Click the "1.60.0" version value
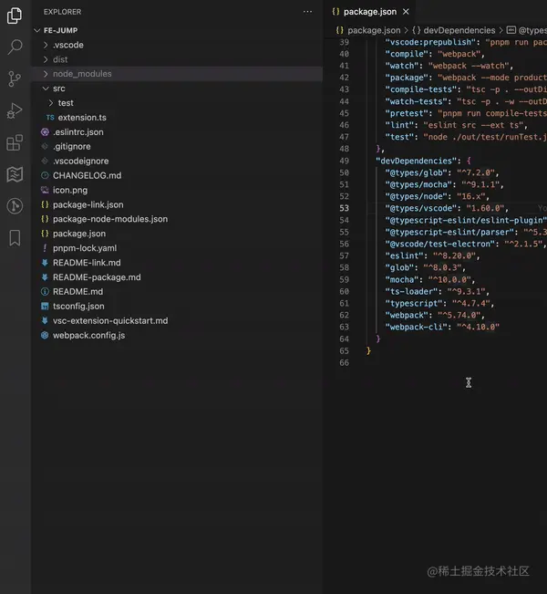This screenshot has height=594, width=547. coord(485,208)
